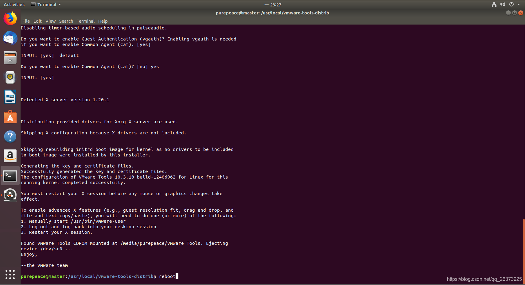Click the volume speaker icon
Viewport: 525px width, 285px height.
pyautogui.click(x=503, y=5)
